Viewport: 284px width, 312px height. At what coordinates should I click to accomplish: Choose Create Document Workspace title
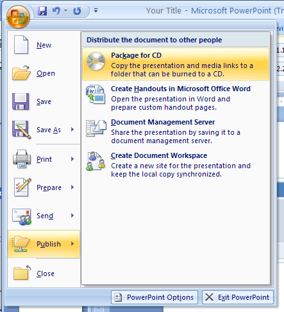[159, 155]
